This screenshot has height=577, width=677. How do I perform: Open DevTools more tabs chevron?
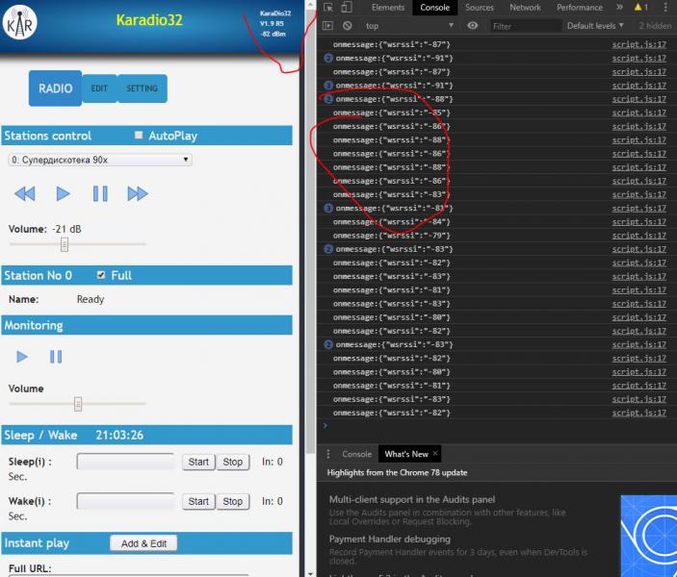[x=619, y=7]
